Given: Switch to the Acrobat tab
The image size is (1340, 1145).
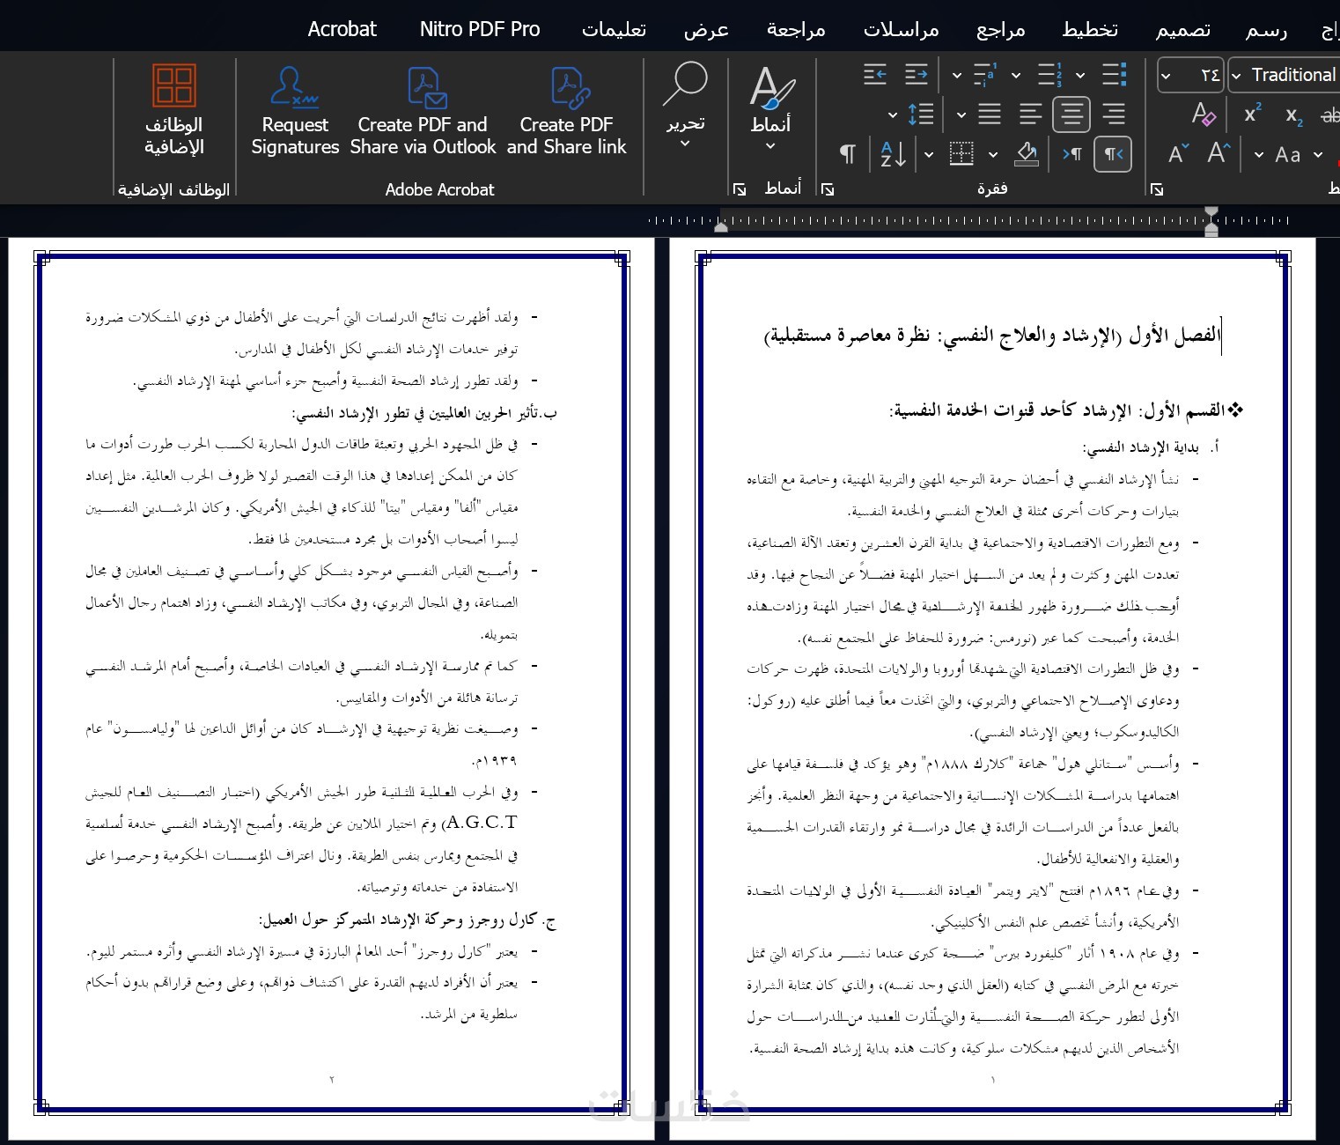Looking at the screenshot, I should pos(342,29).
